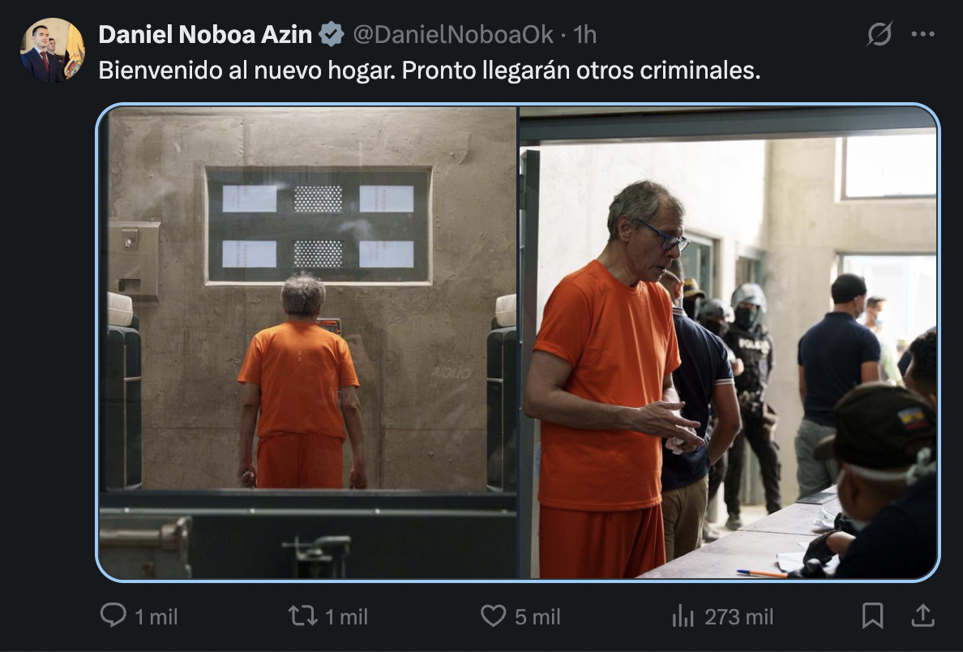The image size is (963, 652).
Task: Open left photo of prisoner facing wall
Action: (308, 342)
